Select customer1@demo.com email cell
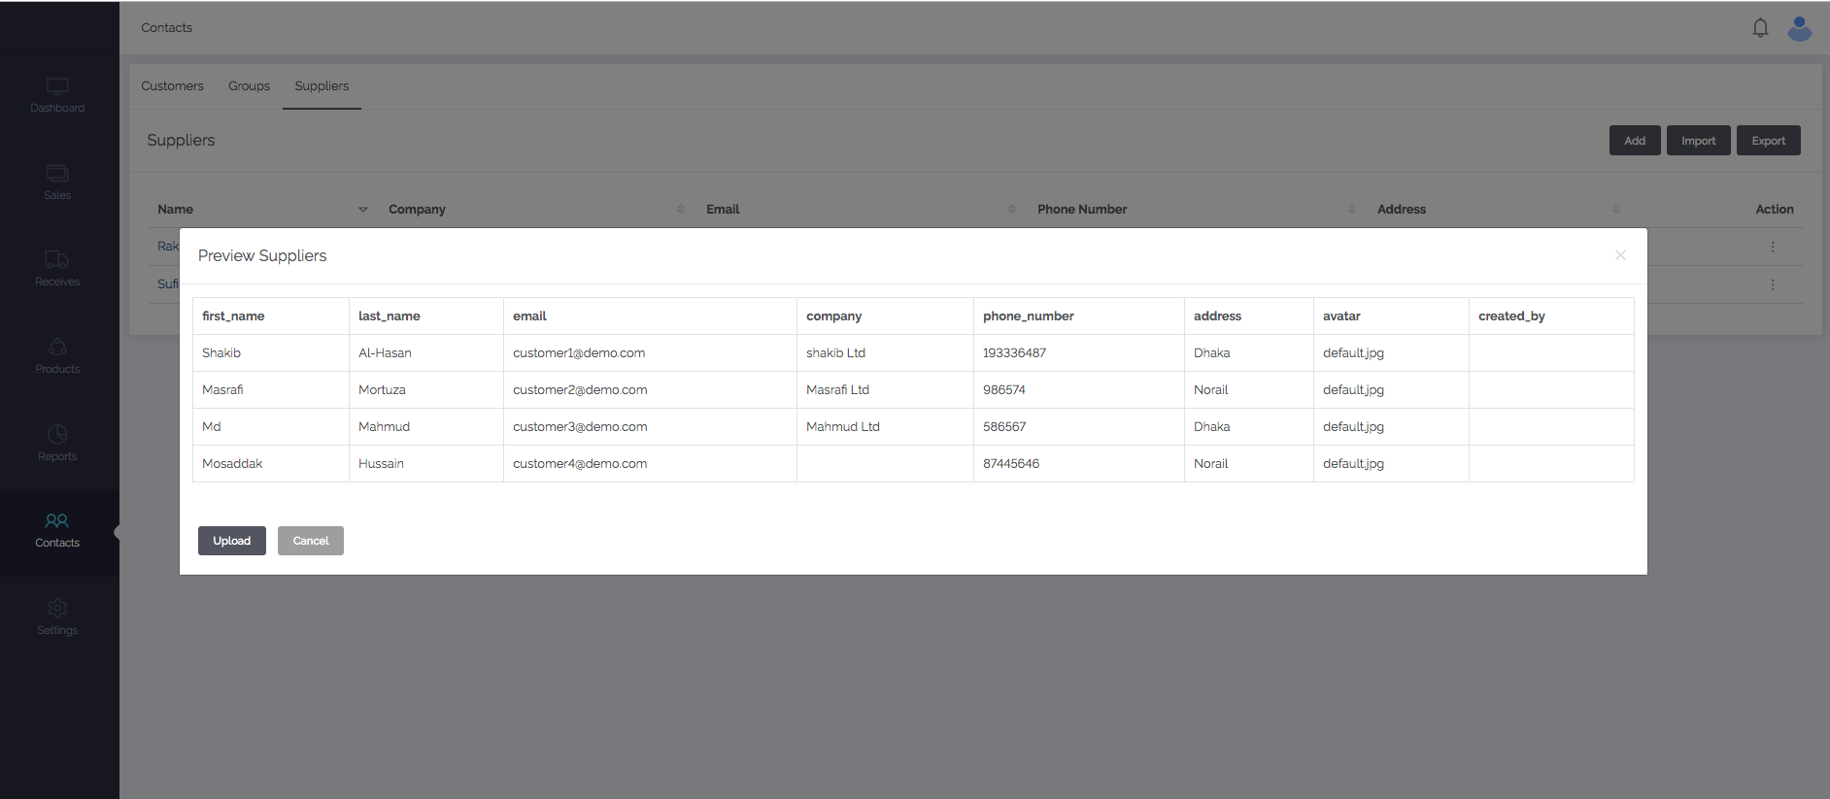 pos(579,353)
